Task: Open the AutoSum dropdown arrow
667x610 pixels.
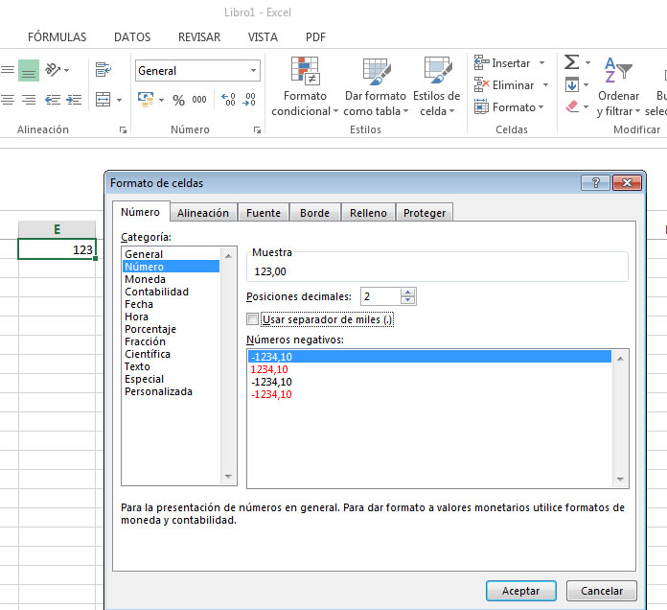Action: pos(587,62)
